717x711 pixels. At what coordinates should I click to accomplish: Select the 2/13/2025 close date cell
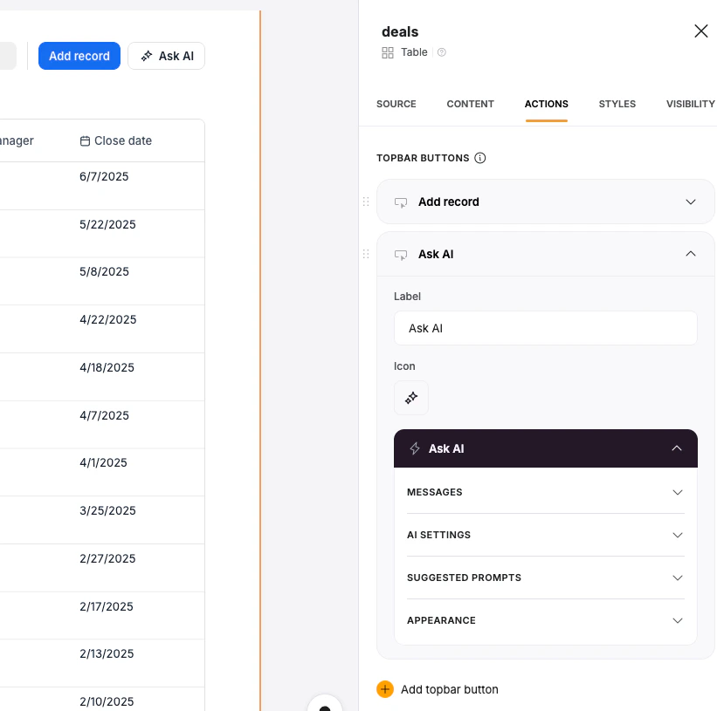(107, 653)
